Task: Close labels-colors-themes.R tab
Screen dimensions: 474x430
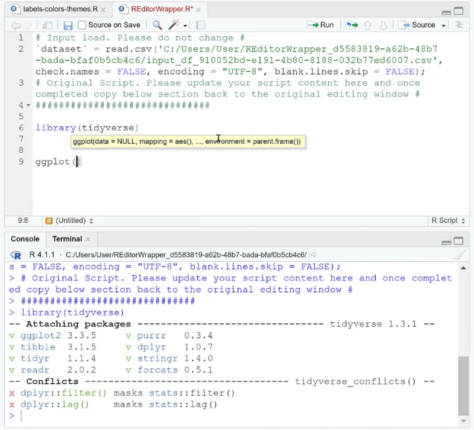Action: (103, 10)
